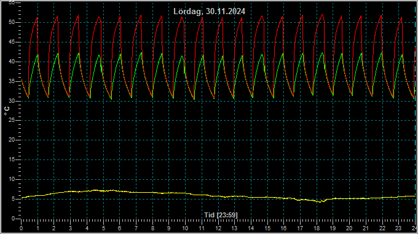Click the 20 value on temperature axis
Screen dimensions: 418x234
[12, 140]
